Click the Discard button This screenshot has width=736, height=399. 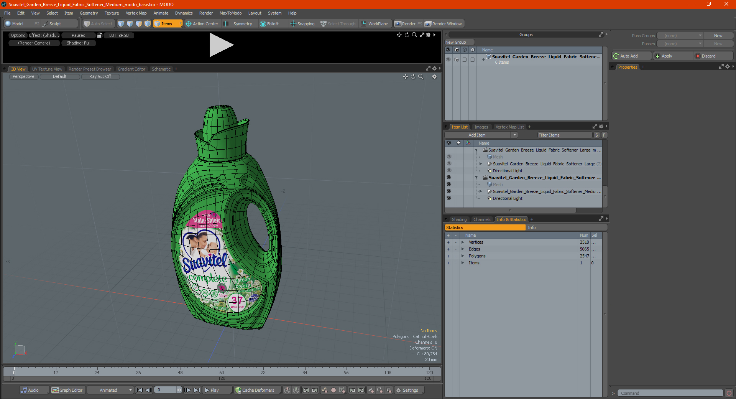click(713, 56)
